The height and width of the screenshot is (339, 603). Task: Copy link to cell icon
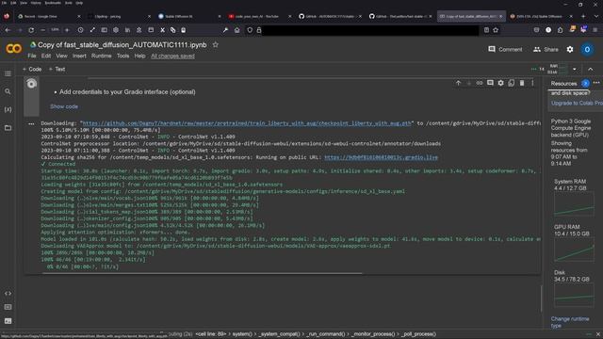click(x=480, y=83)
